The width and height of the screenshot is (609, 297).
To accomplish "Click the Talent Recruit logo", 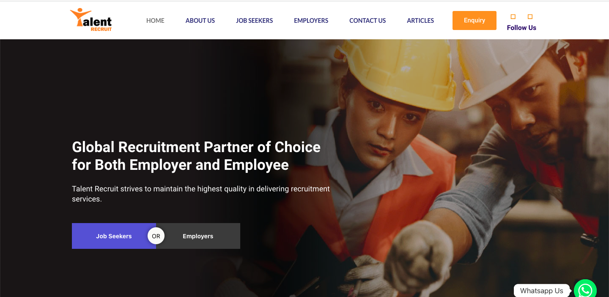I will tap(91, 20).
